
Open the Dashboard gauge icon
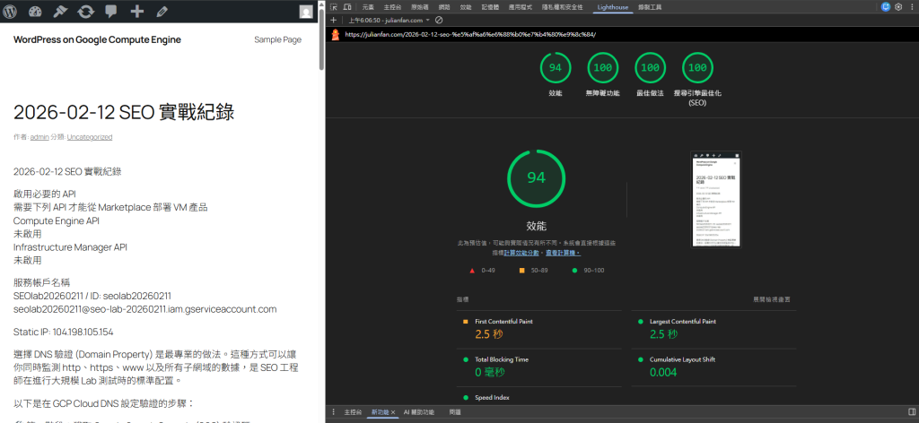click(x=36, y=12)
